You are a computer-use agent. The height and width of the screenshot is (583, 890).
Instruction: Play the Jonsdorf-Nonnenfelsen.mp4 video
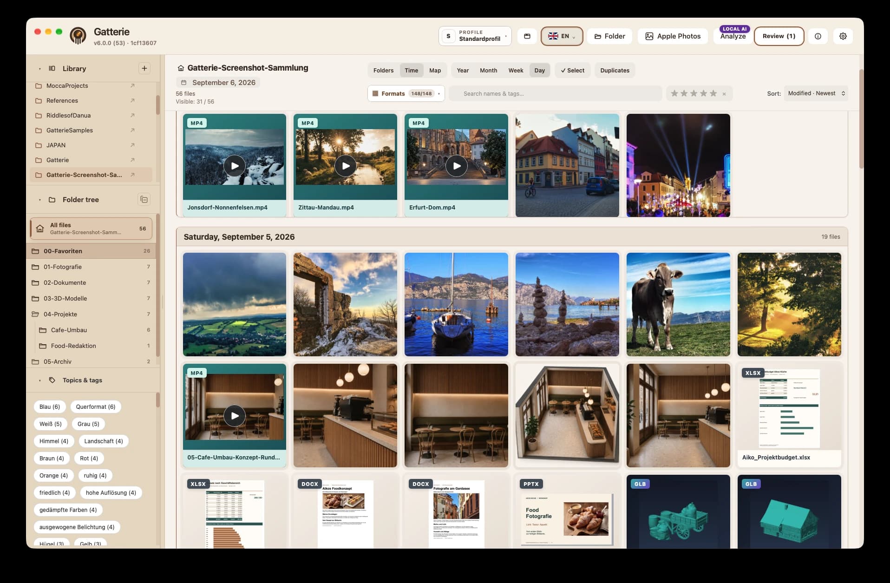click(235, 166)
